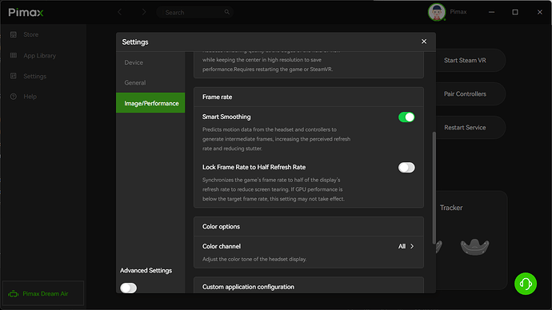Click the Tracker device image
Image resolution: width=552 pixels, height=310 pixels.
pyautogui.click(x=474, y=246)
